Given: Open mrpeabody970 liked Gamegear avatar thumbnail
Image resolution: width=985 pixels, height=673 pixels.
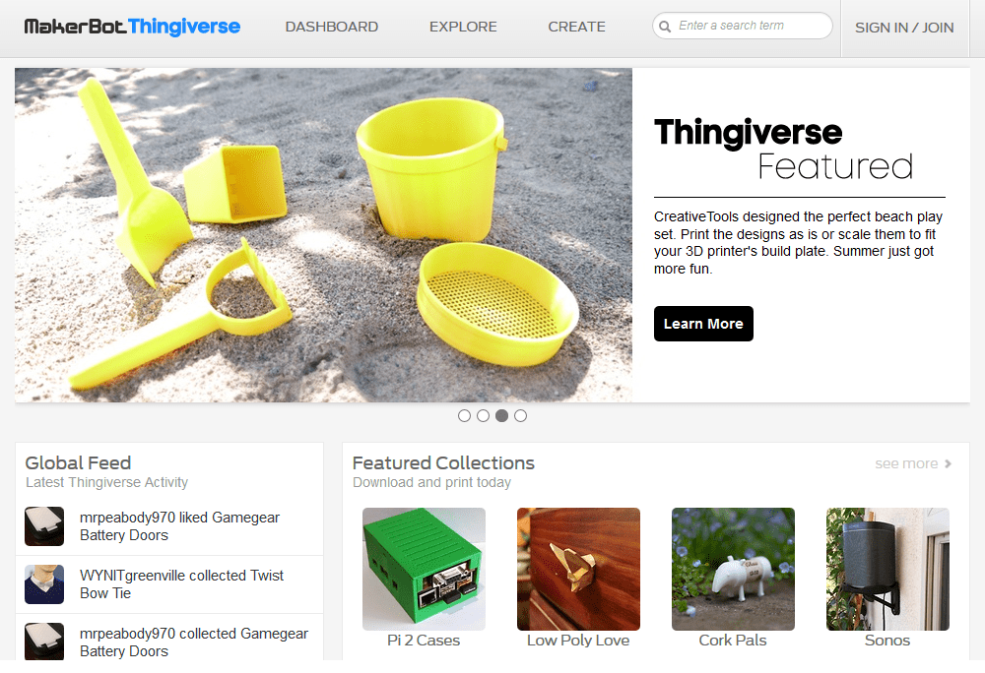Looking at the screenshot, I should point(44,526).
